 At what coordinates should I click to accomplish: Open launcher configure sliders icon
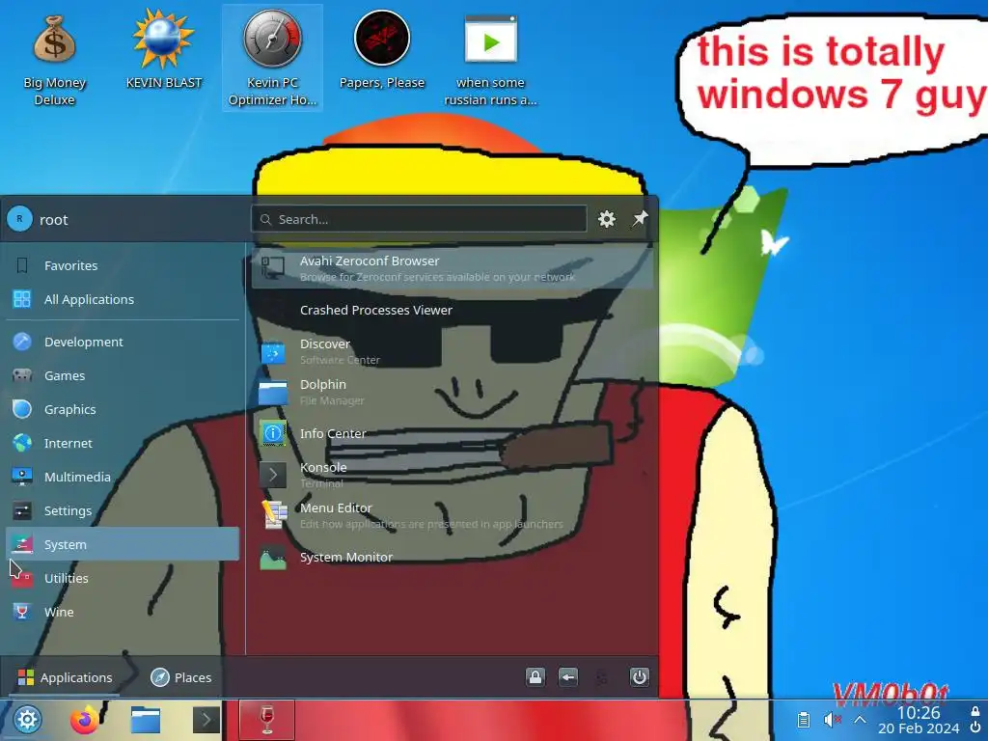point(606,219)
